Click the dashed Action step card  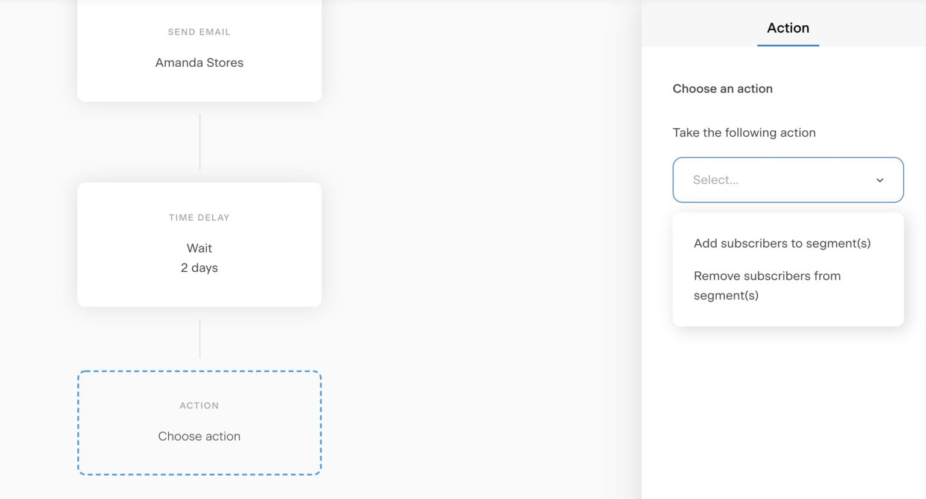coord(199,422)
